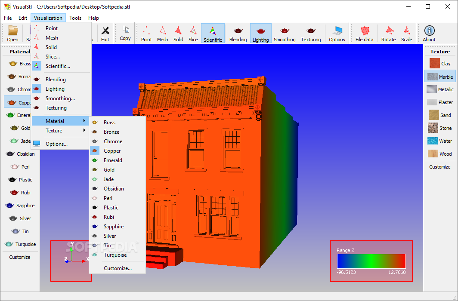
Task: Select Point view in the toolbar
Action: [146, 33]
